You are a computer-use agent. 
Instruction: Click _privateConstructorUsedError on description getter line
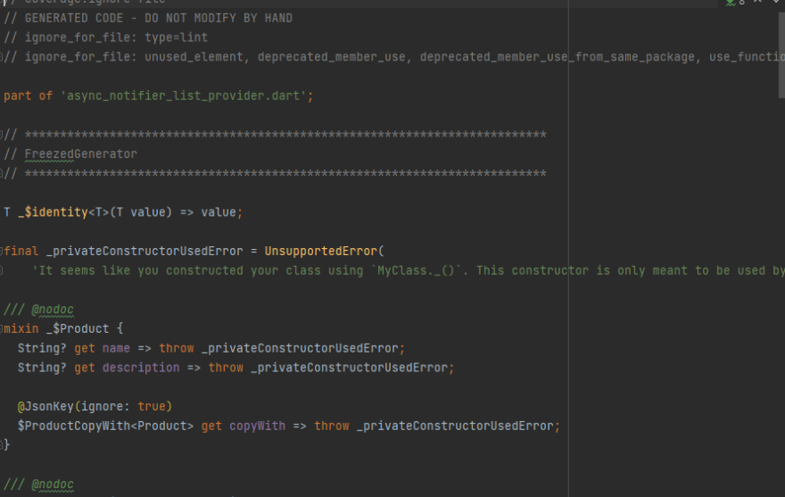[x=350, y=368]
